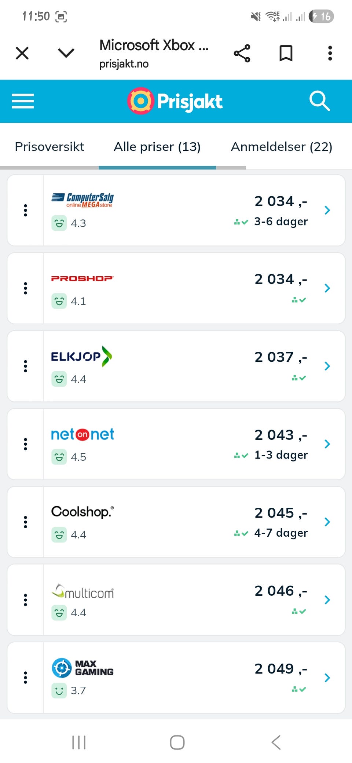
Task: Tap the Prisjakt logo
Action: [175, 101]
